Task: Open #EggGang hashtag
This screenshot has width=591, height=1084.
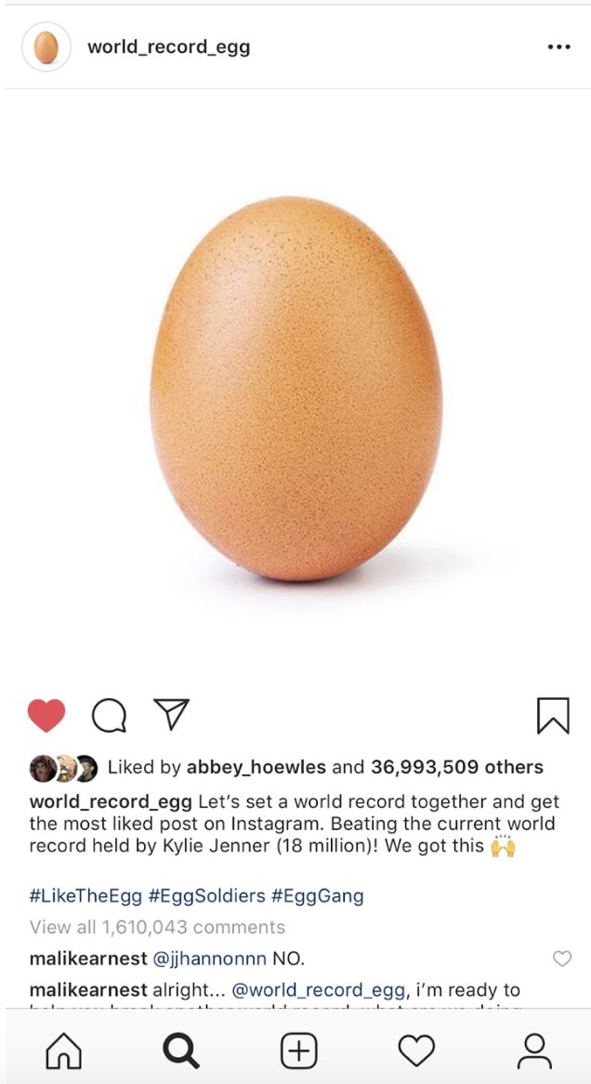Action: tap(318, 896)
